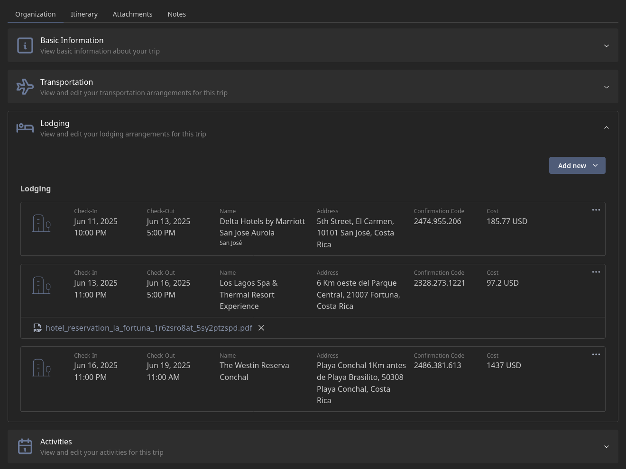Open options menu for Los Lagos Spa entry

596,272
